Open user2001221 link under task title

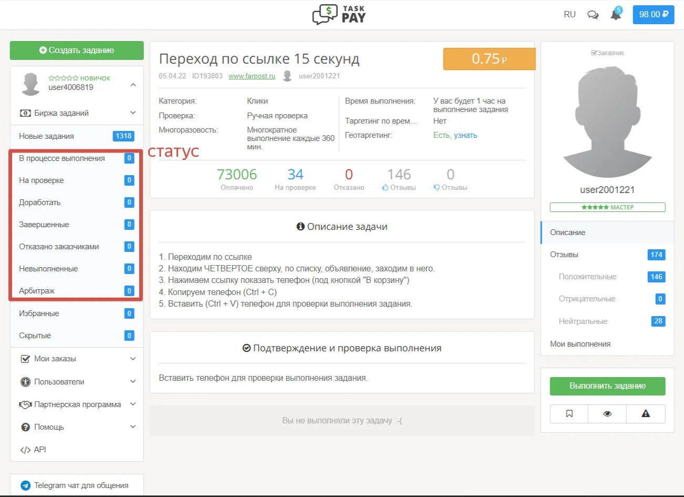[x=319, y=76]
